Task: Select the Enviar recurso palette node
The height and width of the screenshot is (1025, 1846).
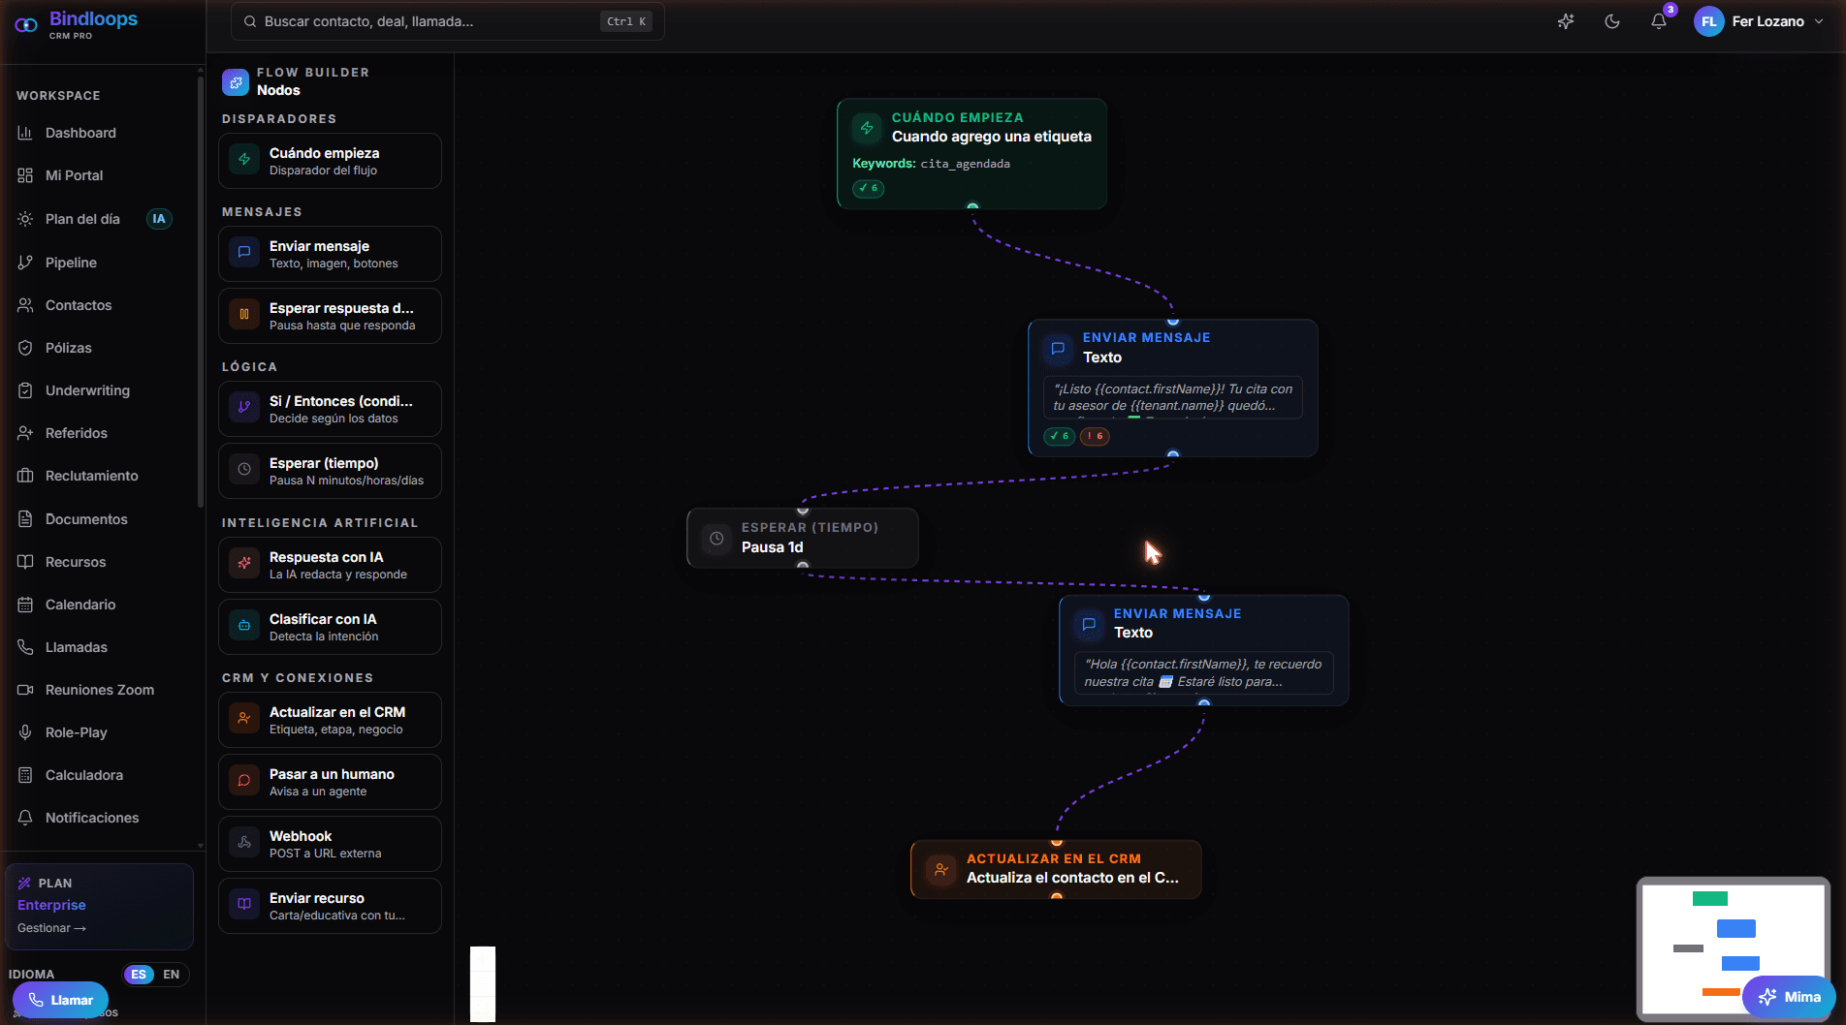Action: pos(330,906)
